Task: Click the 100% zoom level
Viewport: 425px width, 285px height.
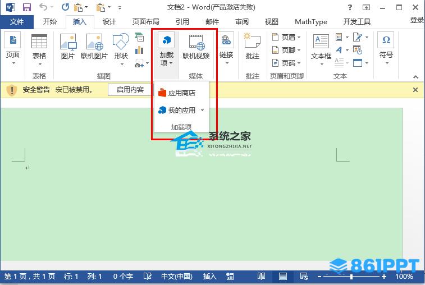Action: click(404, 277)
